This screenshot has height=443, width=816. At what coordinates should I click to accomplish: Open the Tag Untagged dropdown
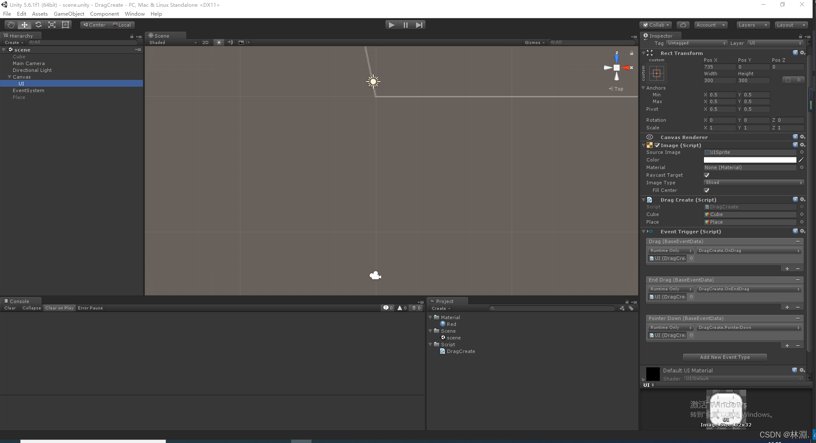[x=697, y=43]
